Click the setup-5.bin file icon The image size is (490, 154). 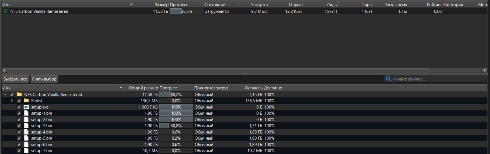[26, 138]
